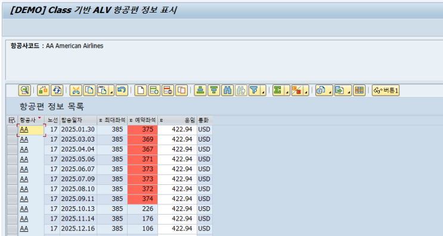Click the reserved-seats cell 106
443x236 pixels.
coord(142,229)
